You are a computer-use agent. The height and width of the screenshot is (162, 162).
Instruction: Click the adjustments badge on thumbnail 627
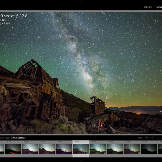tap(105, 153)
